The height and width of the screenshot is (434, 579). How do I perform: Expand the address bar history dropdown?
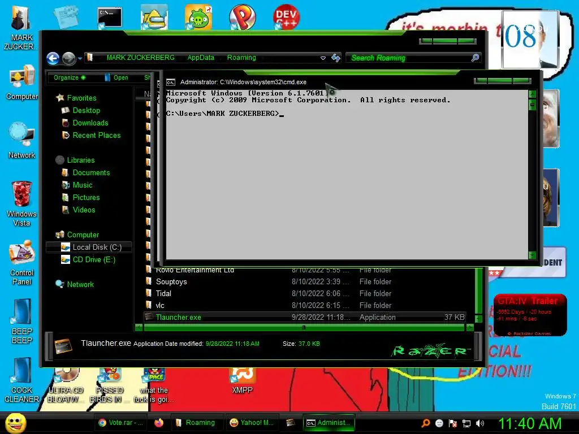[323, 58]
